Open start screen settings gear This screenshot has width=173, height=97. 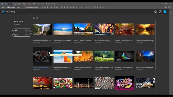tap(155, 12)
